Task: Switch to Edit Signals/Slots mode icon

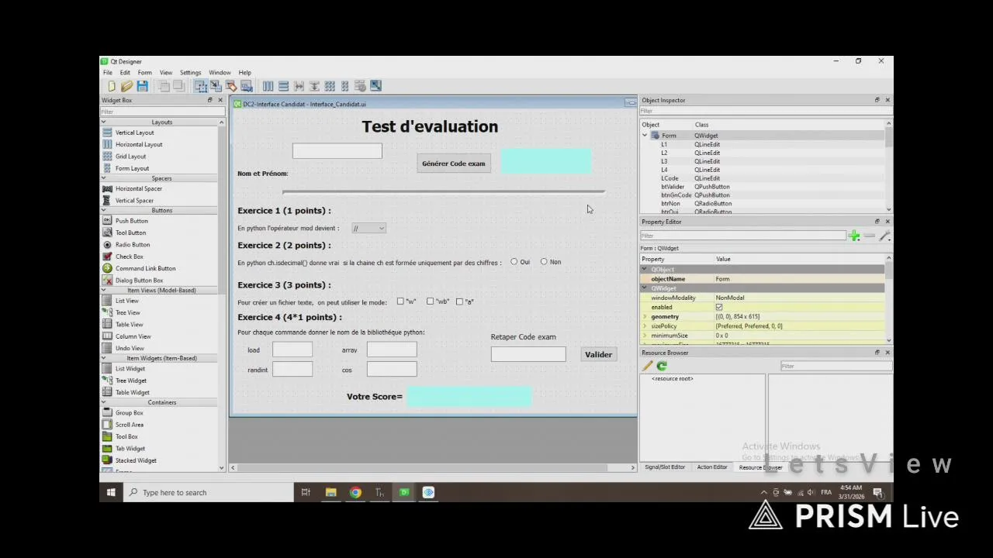Action: 216,86
